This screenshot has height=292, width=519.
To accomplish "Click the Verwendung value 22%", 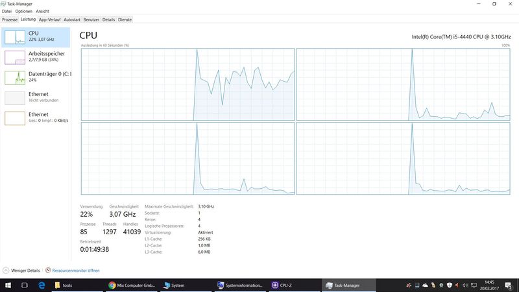I will (x=86, y=214).
